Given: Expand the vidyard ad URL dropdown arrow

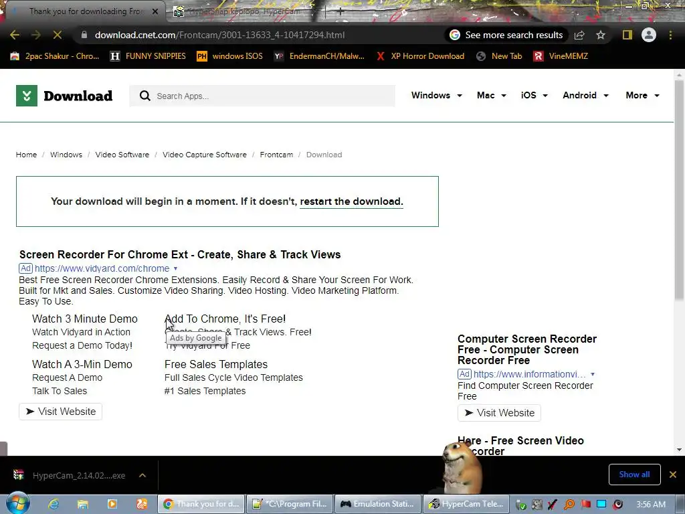Looking at the screenshot, I should pos(176,269).
